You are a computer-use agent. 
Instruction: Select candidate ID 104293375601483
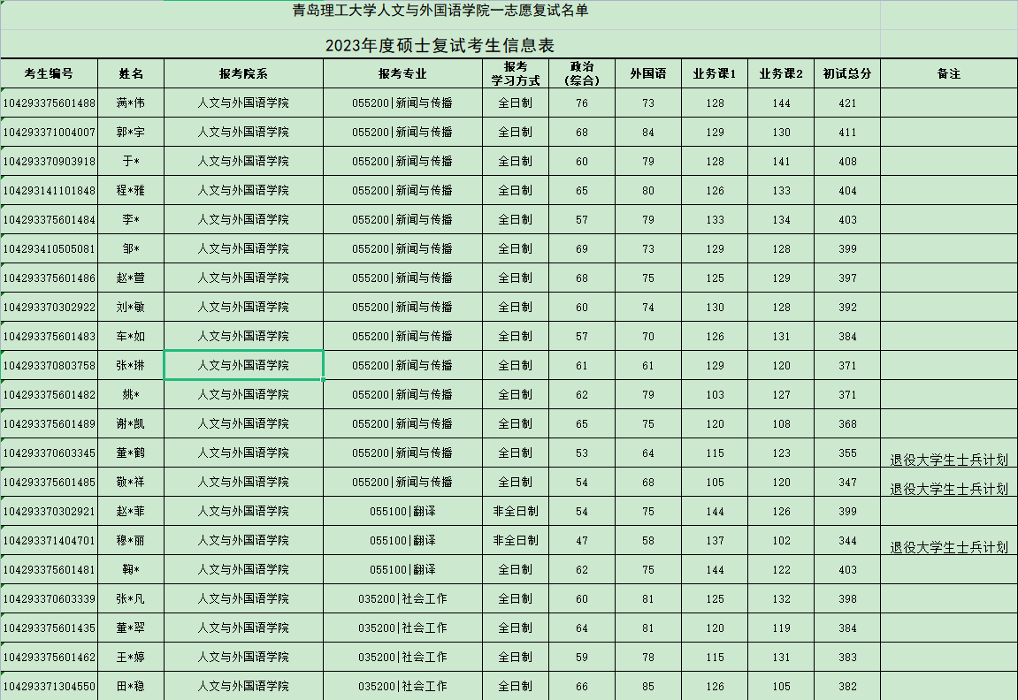tap(50, 336)
